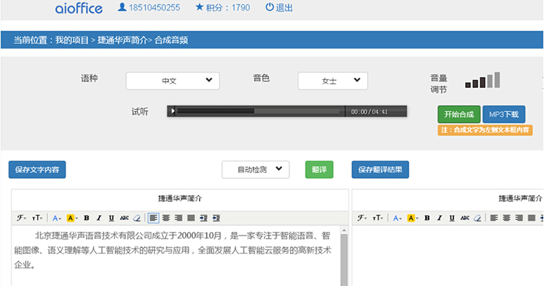The width and height of the screenshot is (544, 286).
Task: Click the audio preview progress bar
Action: point(258,111)
